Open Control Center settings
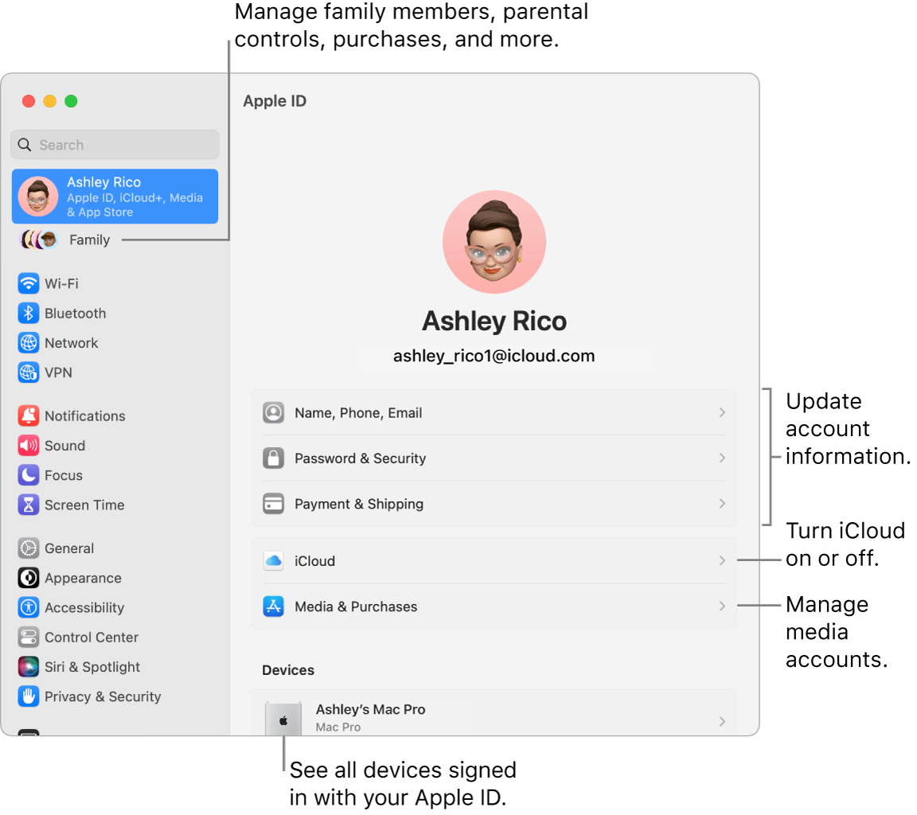917x815 pixels. click(90, 637)
